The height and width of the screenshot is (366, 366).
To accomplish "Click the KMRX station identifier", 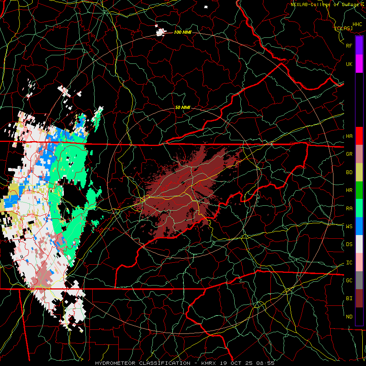I will 209,363.
